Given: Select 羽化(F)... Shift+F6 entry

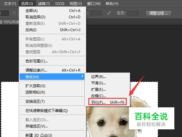Looking at the screenshot, I should point(107,102).
